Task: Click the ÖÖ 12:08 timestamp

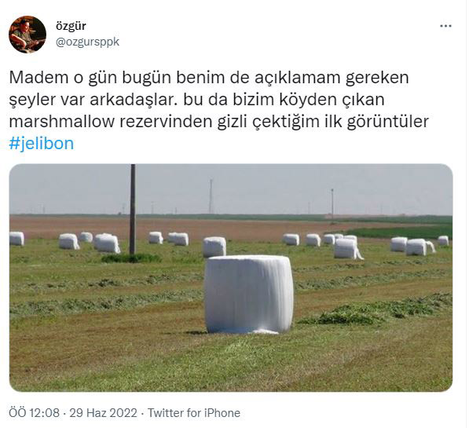Action: [34, 413]
